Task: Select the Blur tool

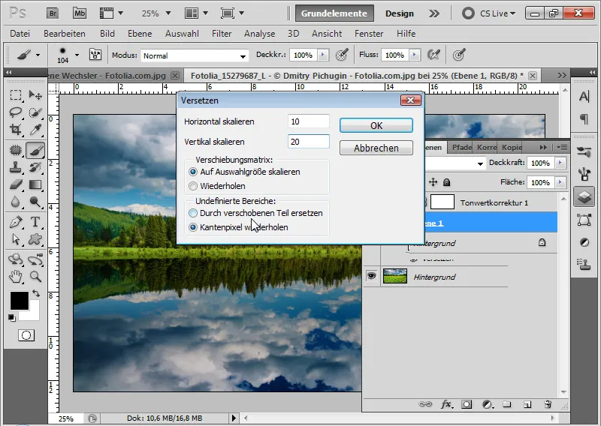Action: 16,202
